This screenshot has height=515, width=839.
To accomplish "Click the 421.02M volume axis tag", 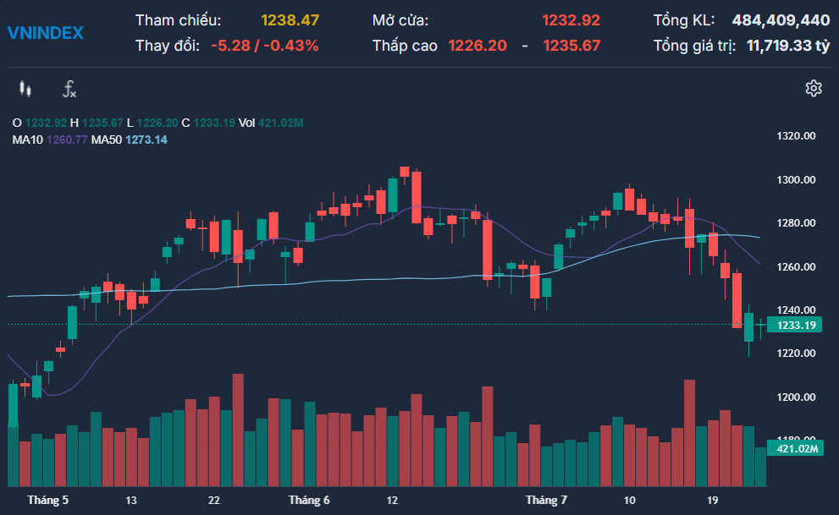I will (793, 448).
